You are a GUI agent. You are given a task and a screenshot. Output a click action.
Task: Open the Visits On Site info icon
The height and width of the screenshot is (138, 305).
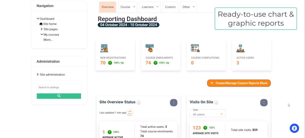click(216, 102)
